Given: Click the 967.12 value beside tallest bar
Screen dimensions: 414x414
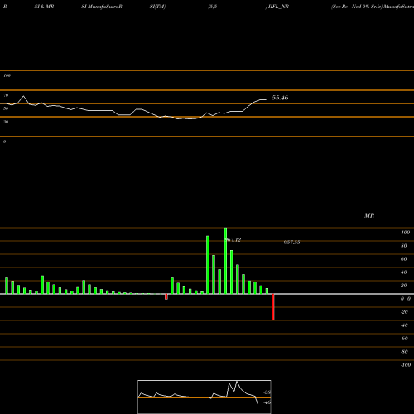Looking at the screenshot, I should coord(233,240).
